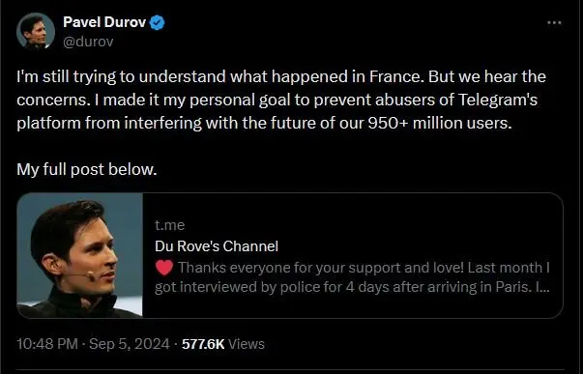Open the link card photo thumbnail
The height and width of the screenshot is (374, 583).
[x=79, y=255]
